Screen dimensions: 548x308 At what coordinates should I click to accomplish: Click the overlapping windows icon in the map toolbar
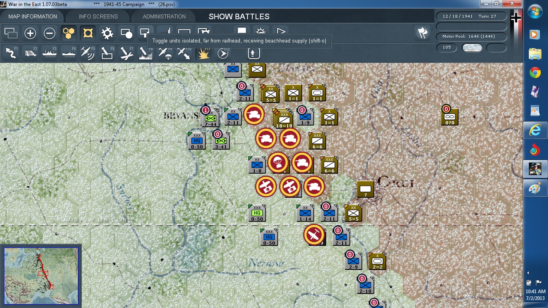click(11, 33)
